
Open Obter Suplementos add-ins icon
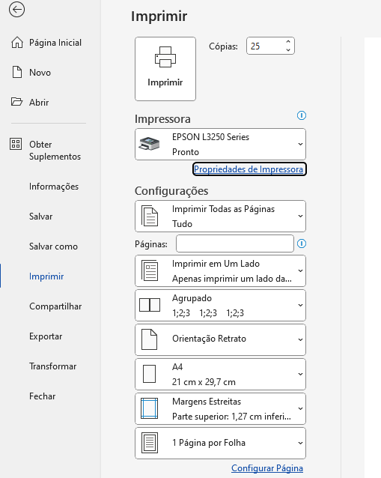coord(16,144)
